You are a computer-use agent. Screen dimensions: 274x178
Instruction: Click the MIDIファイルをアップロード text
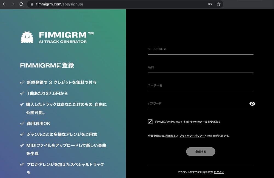coord(66,149)
